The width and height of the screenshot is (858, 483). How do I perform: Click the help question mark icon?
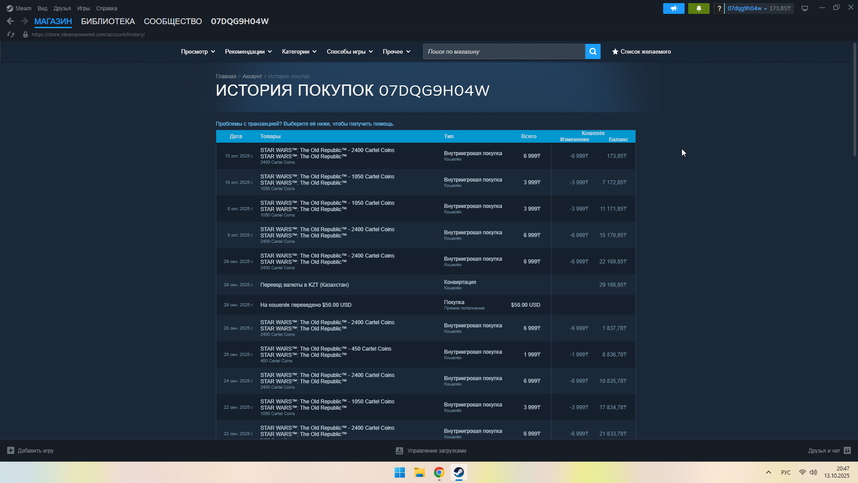719,8
